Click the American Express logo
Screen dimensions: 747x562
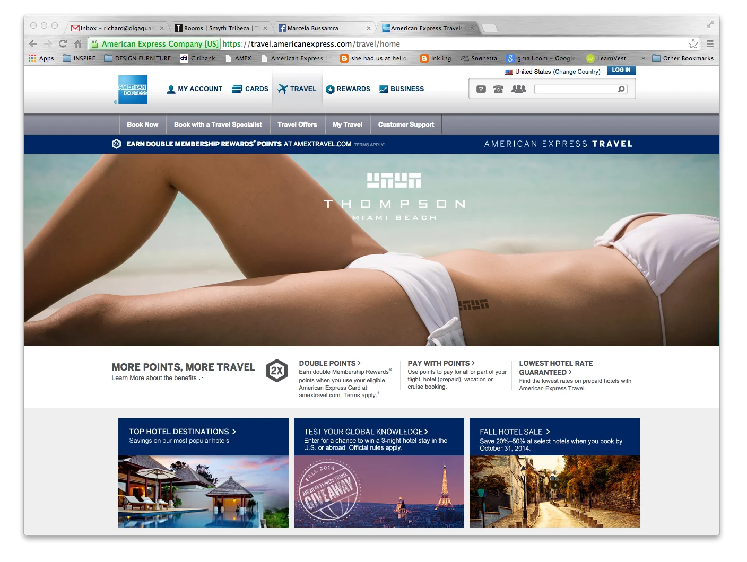pyautogui.click(x=132, y=89)
